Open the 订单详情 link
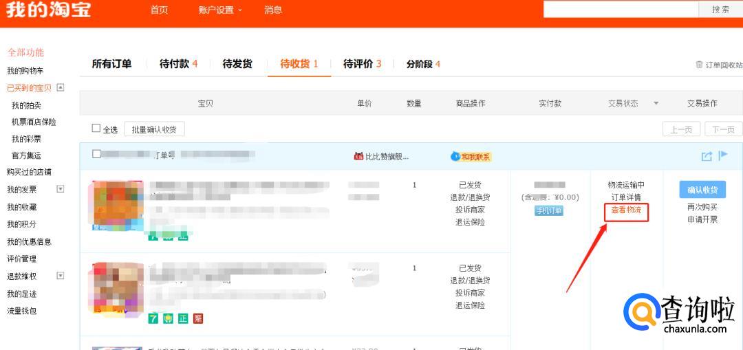Viewport: 743px width, 350px height. point(626,197)
